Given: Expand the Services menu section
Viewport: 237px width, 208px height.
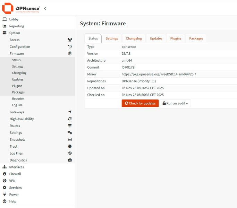Looking at the screenshot, I should [x=37, y=188].
